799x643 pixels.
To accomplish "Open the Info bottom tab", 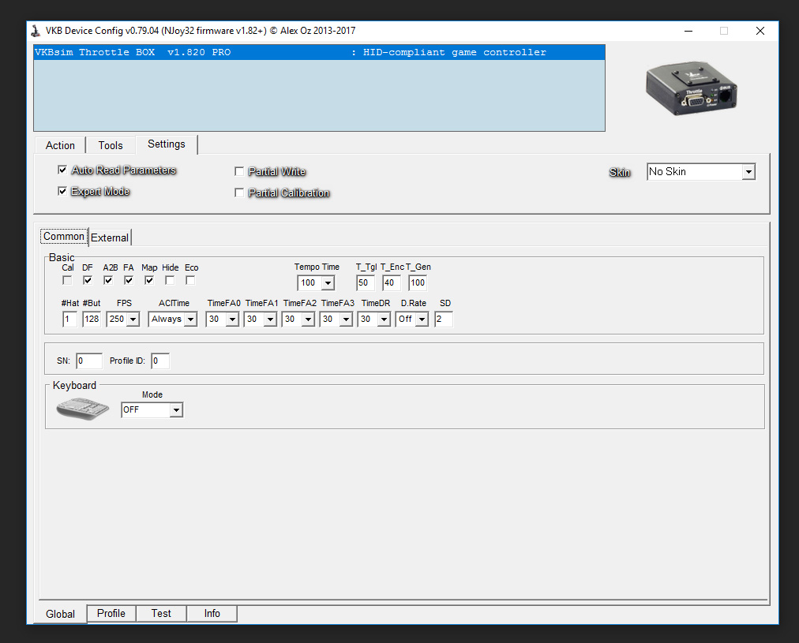I will coord(212,614).
